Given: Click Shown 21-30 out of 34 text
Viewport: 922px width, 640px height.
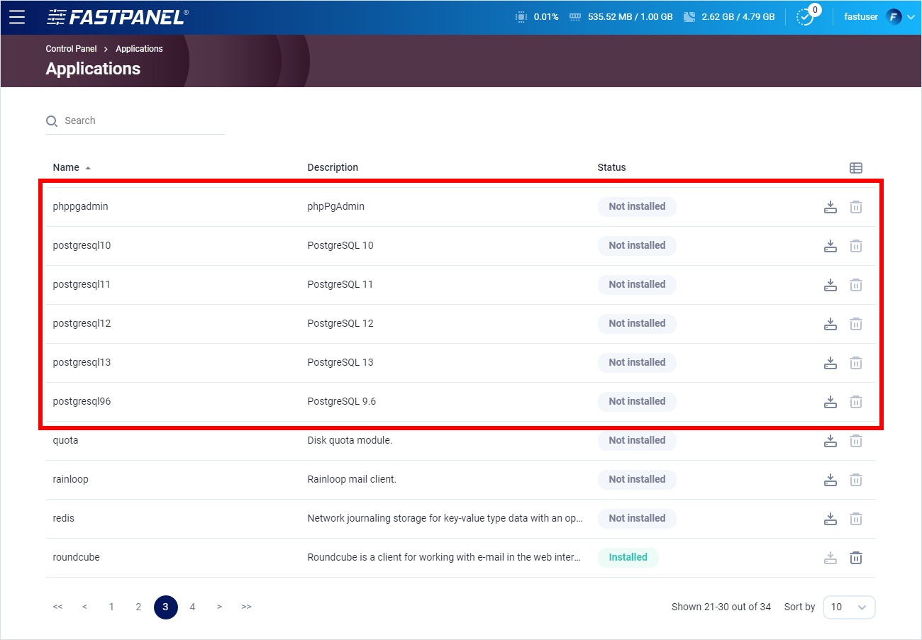Looking at the screenshot, I should coord(721,607).
